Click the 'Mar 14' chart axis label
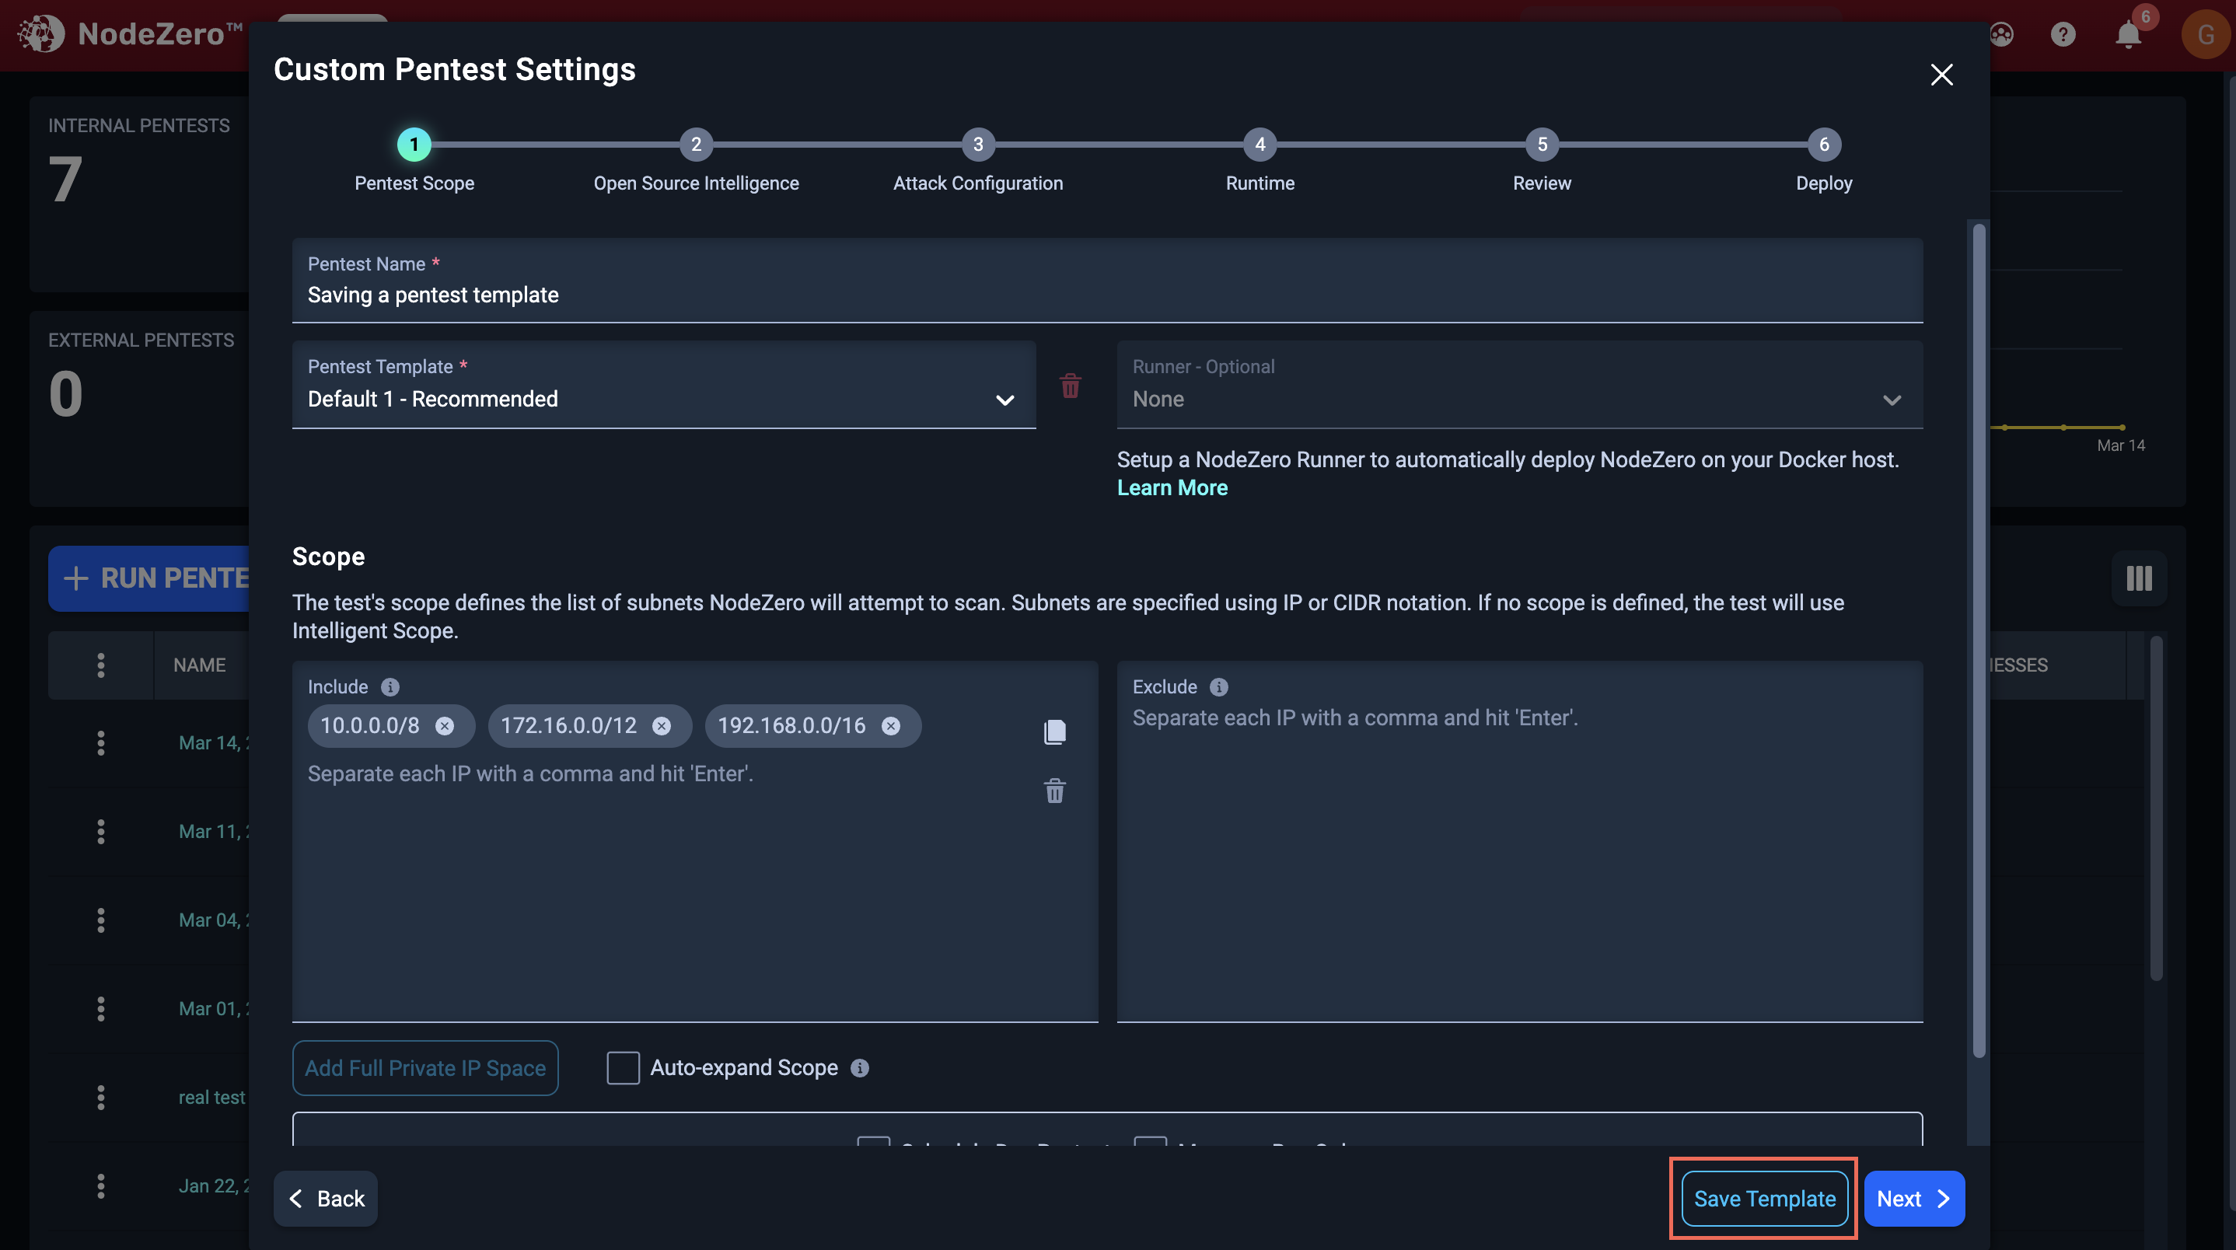The image size is (2236, 1250). [x=2121, y=445]
